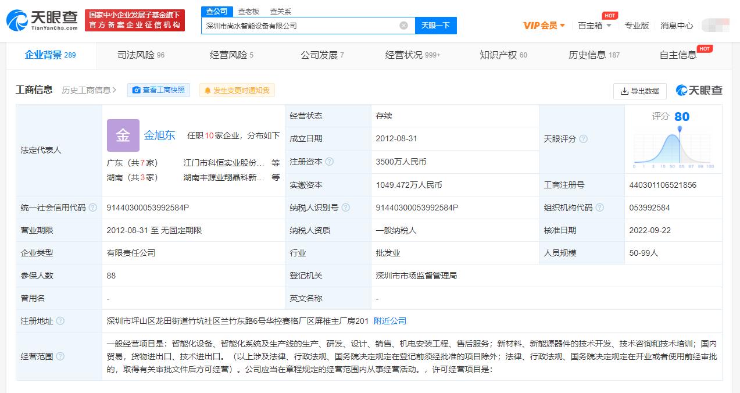Image resolution: width=740 pixels, height=393 pixels.
Task: Switch to the 查老板 search tab
Action: click(x=249, y=11)
